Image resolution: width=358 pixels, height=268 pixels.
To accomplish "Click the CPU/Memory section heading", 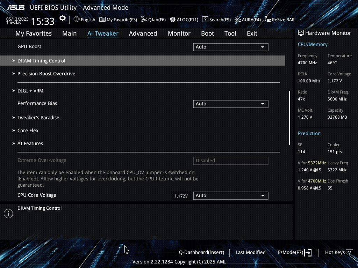I will coord(313,44).
